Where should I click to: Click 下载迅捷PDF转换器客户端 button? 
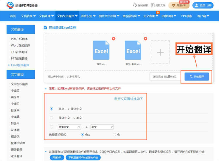(83, 157)
